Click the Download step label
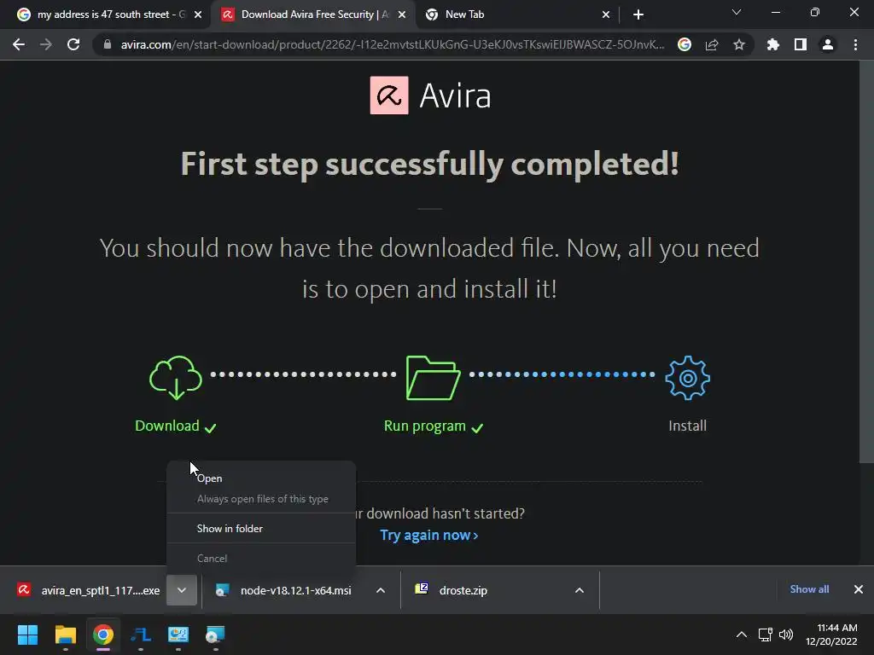Screen dimensions: 874x655 (167, 426)
